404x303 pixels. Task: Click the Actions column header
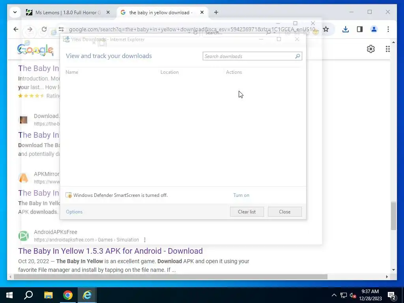[x=234, y=72]
